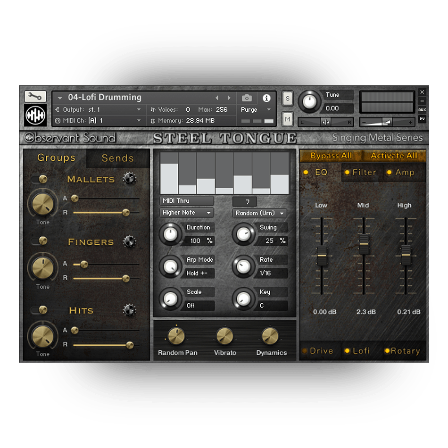Image resolution: width=448 pixels, height=448 pixels.
Task: Open the instrument info icon
Action: pos(266,98)
